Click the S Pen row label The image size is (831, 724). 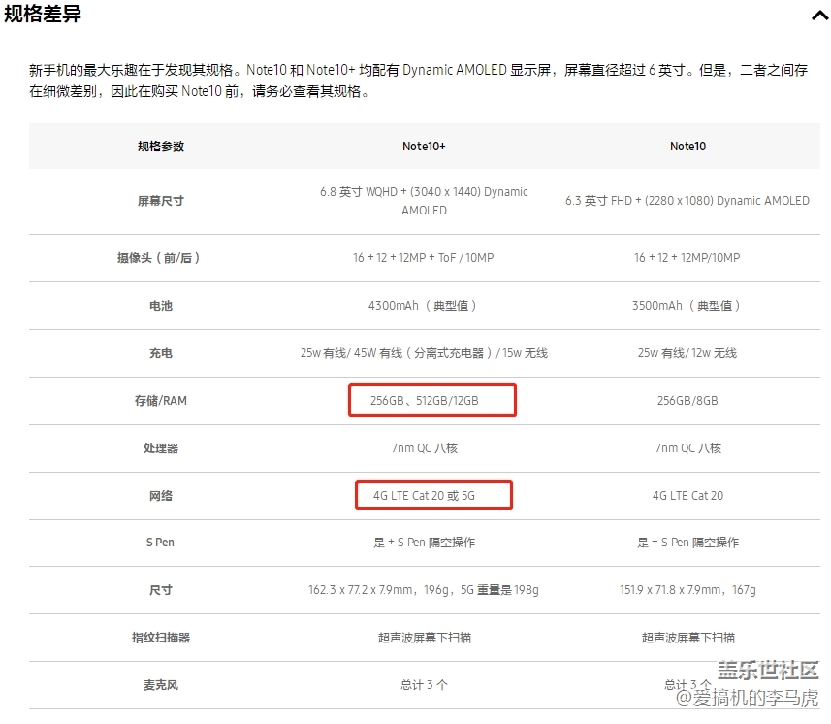[x=161, y=543]
